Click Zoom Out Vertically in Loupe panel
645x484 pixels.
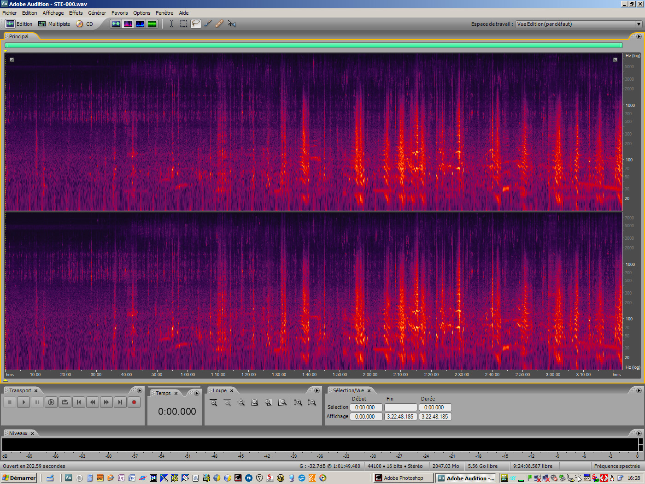click(312, 402)
